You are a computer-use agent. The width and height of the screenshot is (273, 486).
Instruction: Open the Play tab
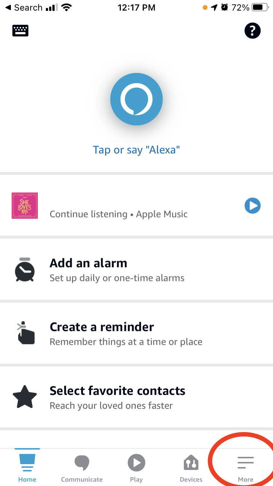[x=136, y=467]
